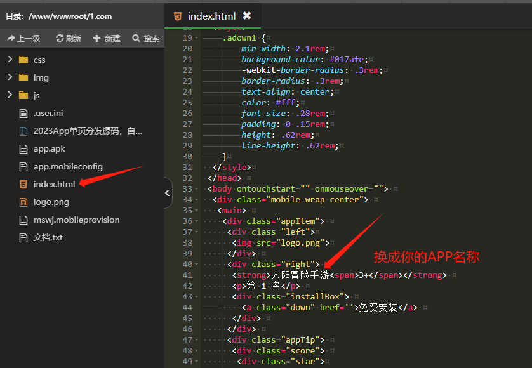Image resolution: width=532 pixels, height=368 pixels.
Task: Click line number 30 in the gutter
Action: click(187, 156)
